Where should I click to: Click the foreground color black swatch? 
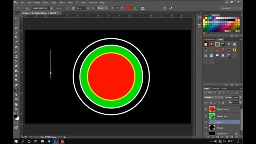coord(15,116)
